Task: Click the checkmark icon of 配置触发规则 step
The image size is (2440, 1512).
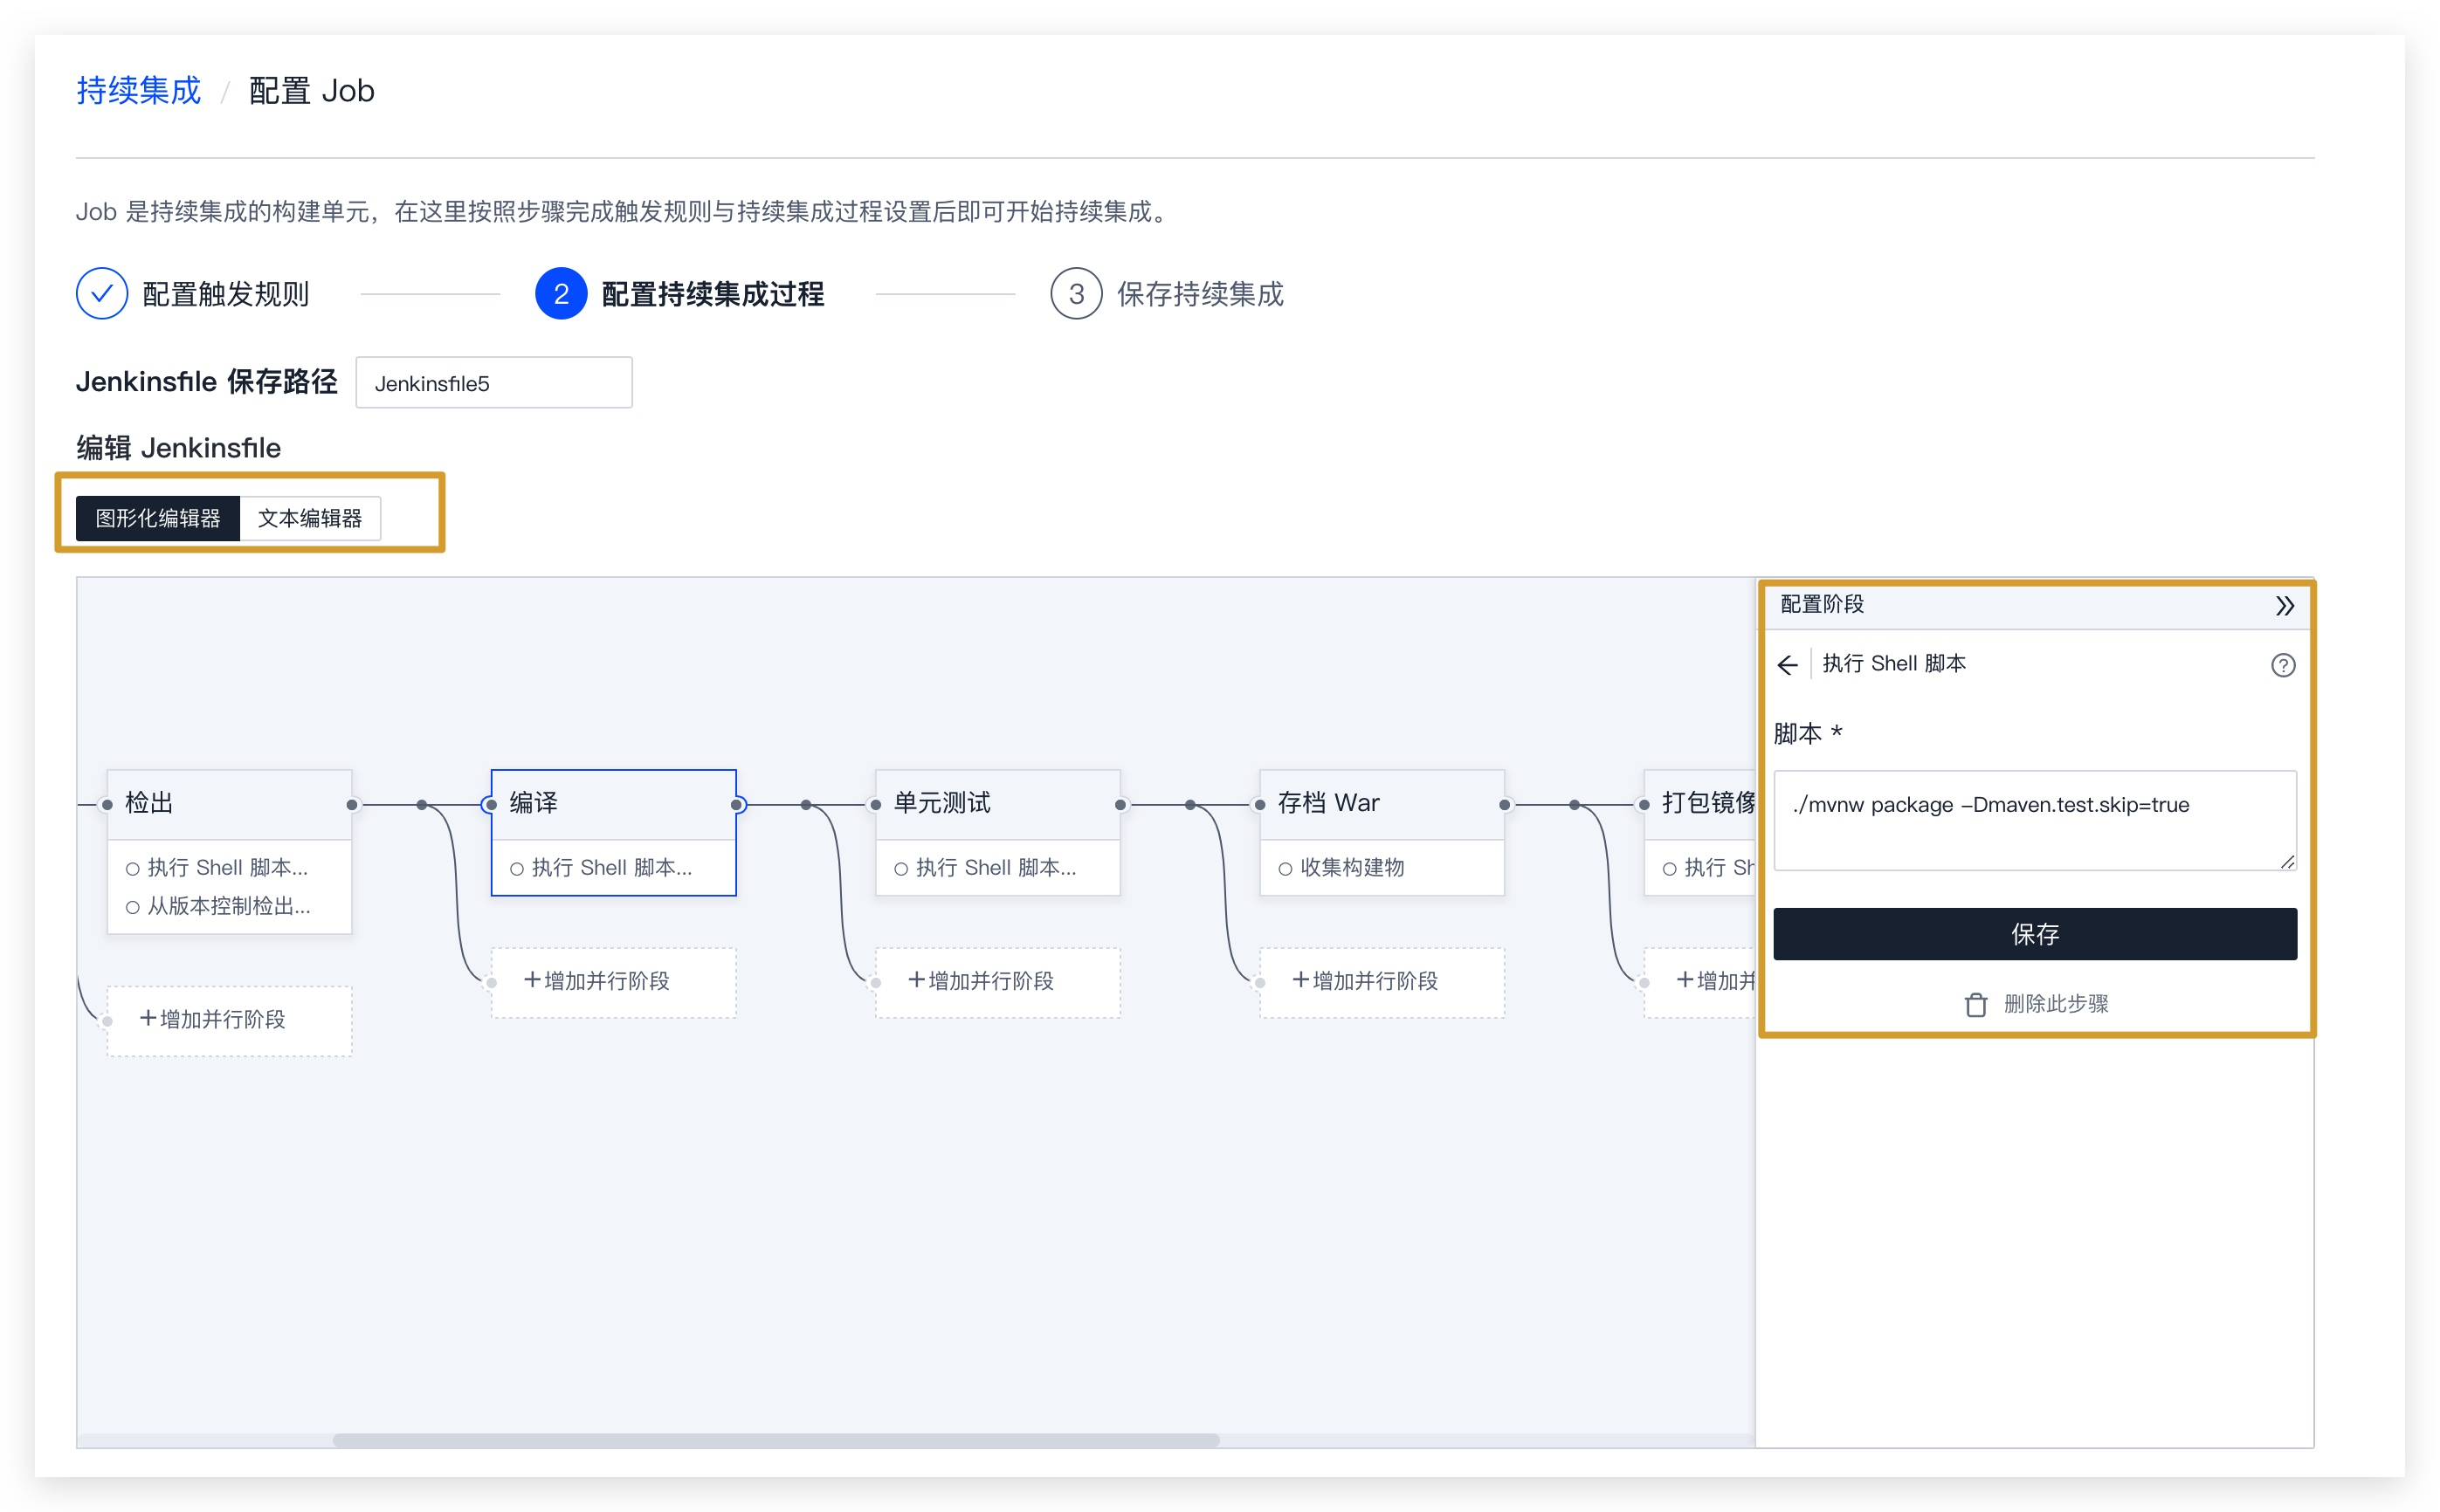Action: point(101,293)
